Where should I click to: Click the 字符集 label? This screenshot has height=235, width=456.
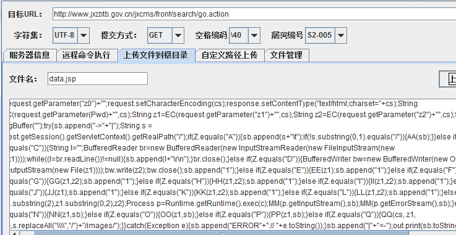[28, 35]
